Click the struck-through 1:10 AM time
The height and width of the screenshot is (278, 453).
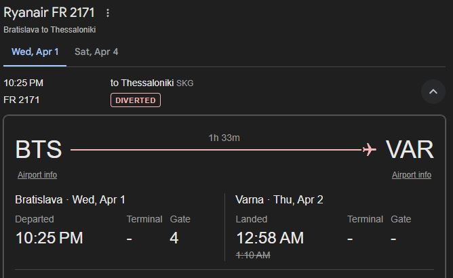pos(253,255)
